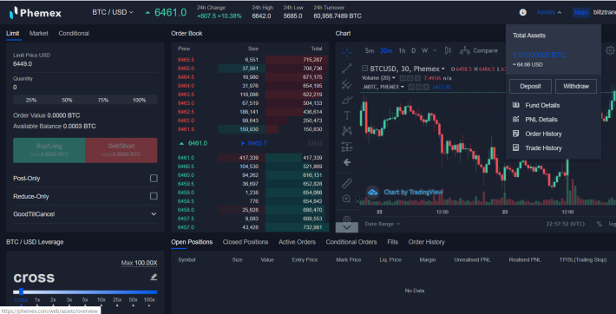616x314 pixels.
Task: Select the trend line drawing tool
Action: 347,69
